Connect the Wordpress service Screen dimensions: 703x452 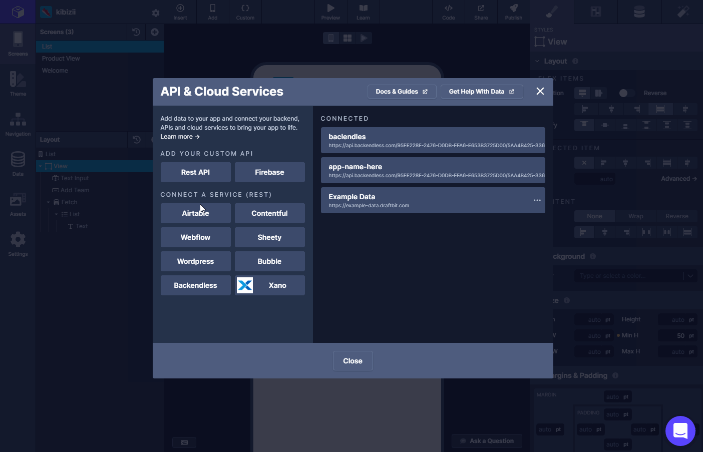[195, 261]
